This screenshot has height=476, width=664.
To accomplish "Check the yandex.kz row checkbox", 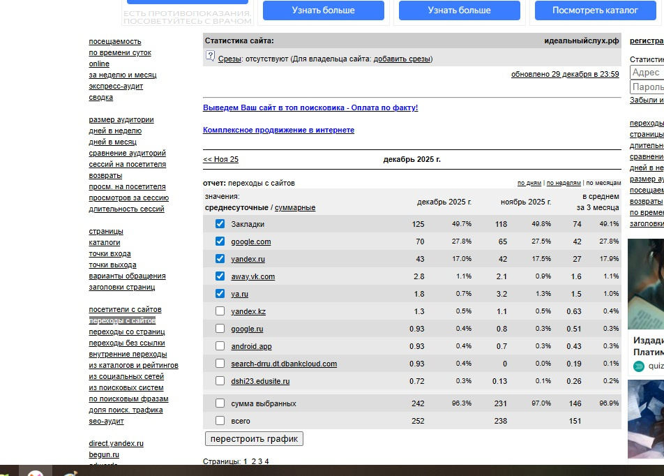I will click(220, 311).
